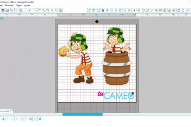Select the Chavo eating sandwich image
This screenshot has height=127, width=191.
click(x=76, y=58)
